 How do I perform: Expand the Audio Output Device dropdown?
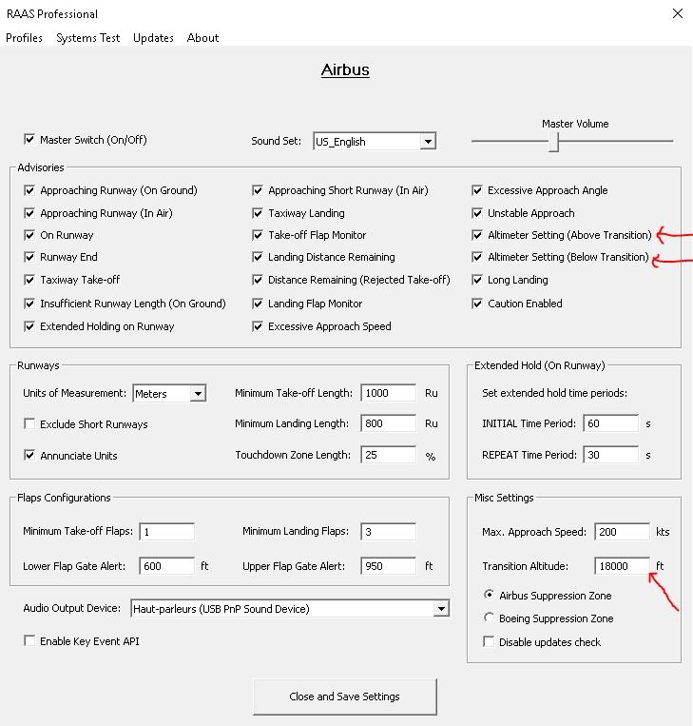click(441, 609)
